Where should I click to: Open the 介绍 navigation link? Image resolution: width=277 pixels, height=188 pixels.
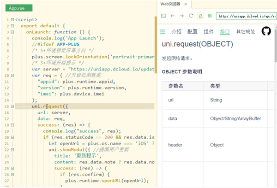point(176,32)
